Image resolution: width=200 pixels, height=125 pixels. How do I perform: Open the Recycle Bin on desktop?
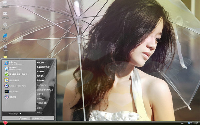click(5, 48)
